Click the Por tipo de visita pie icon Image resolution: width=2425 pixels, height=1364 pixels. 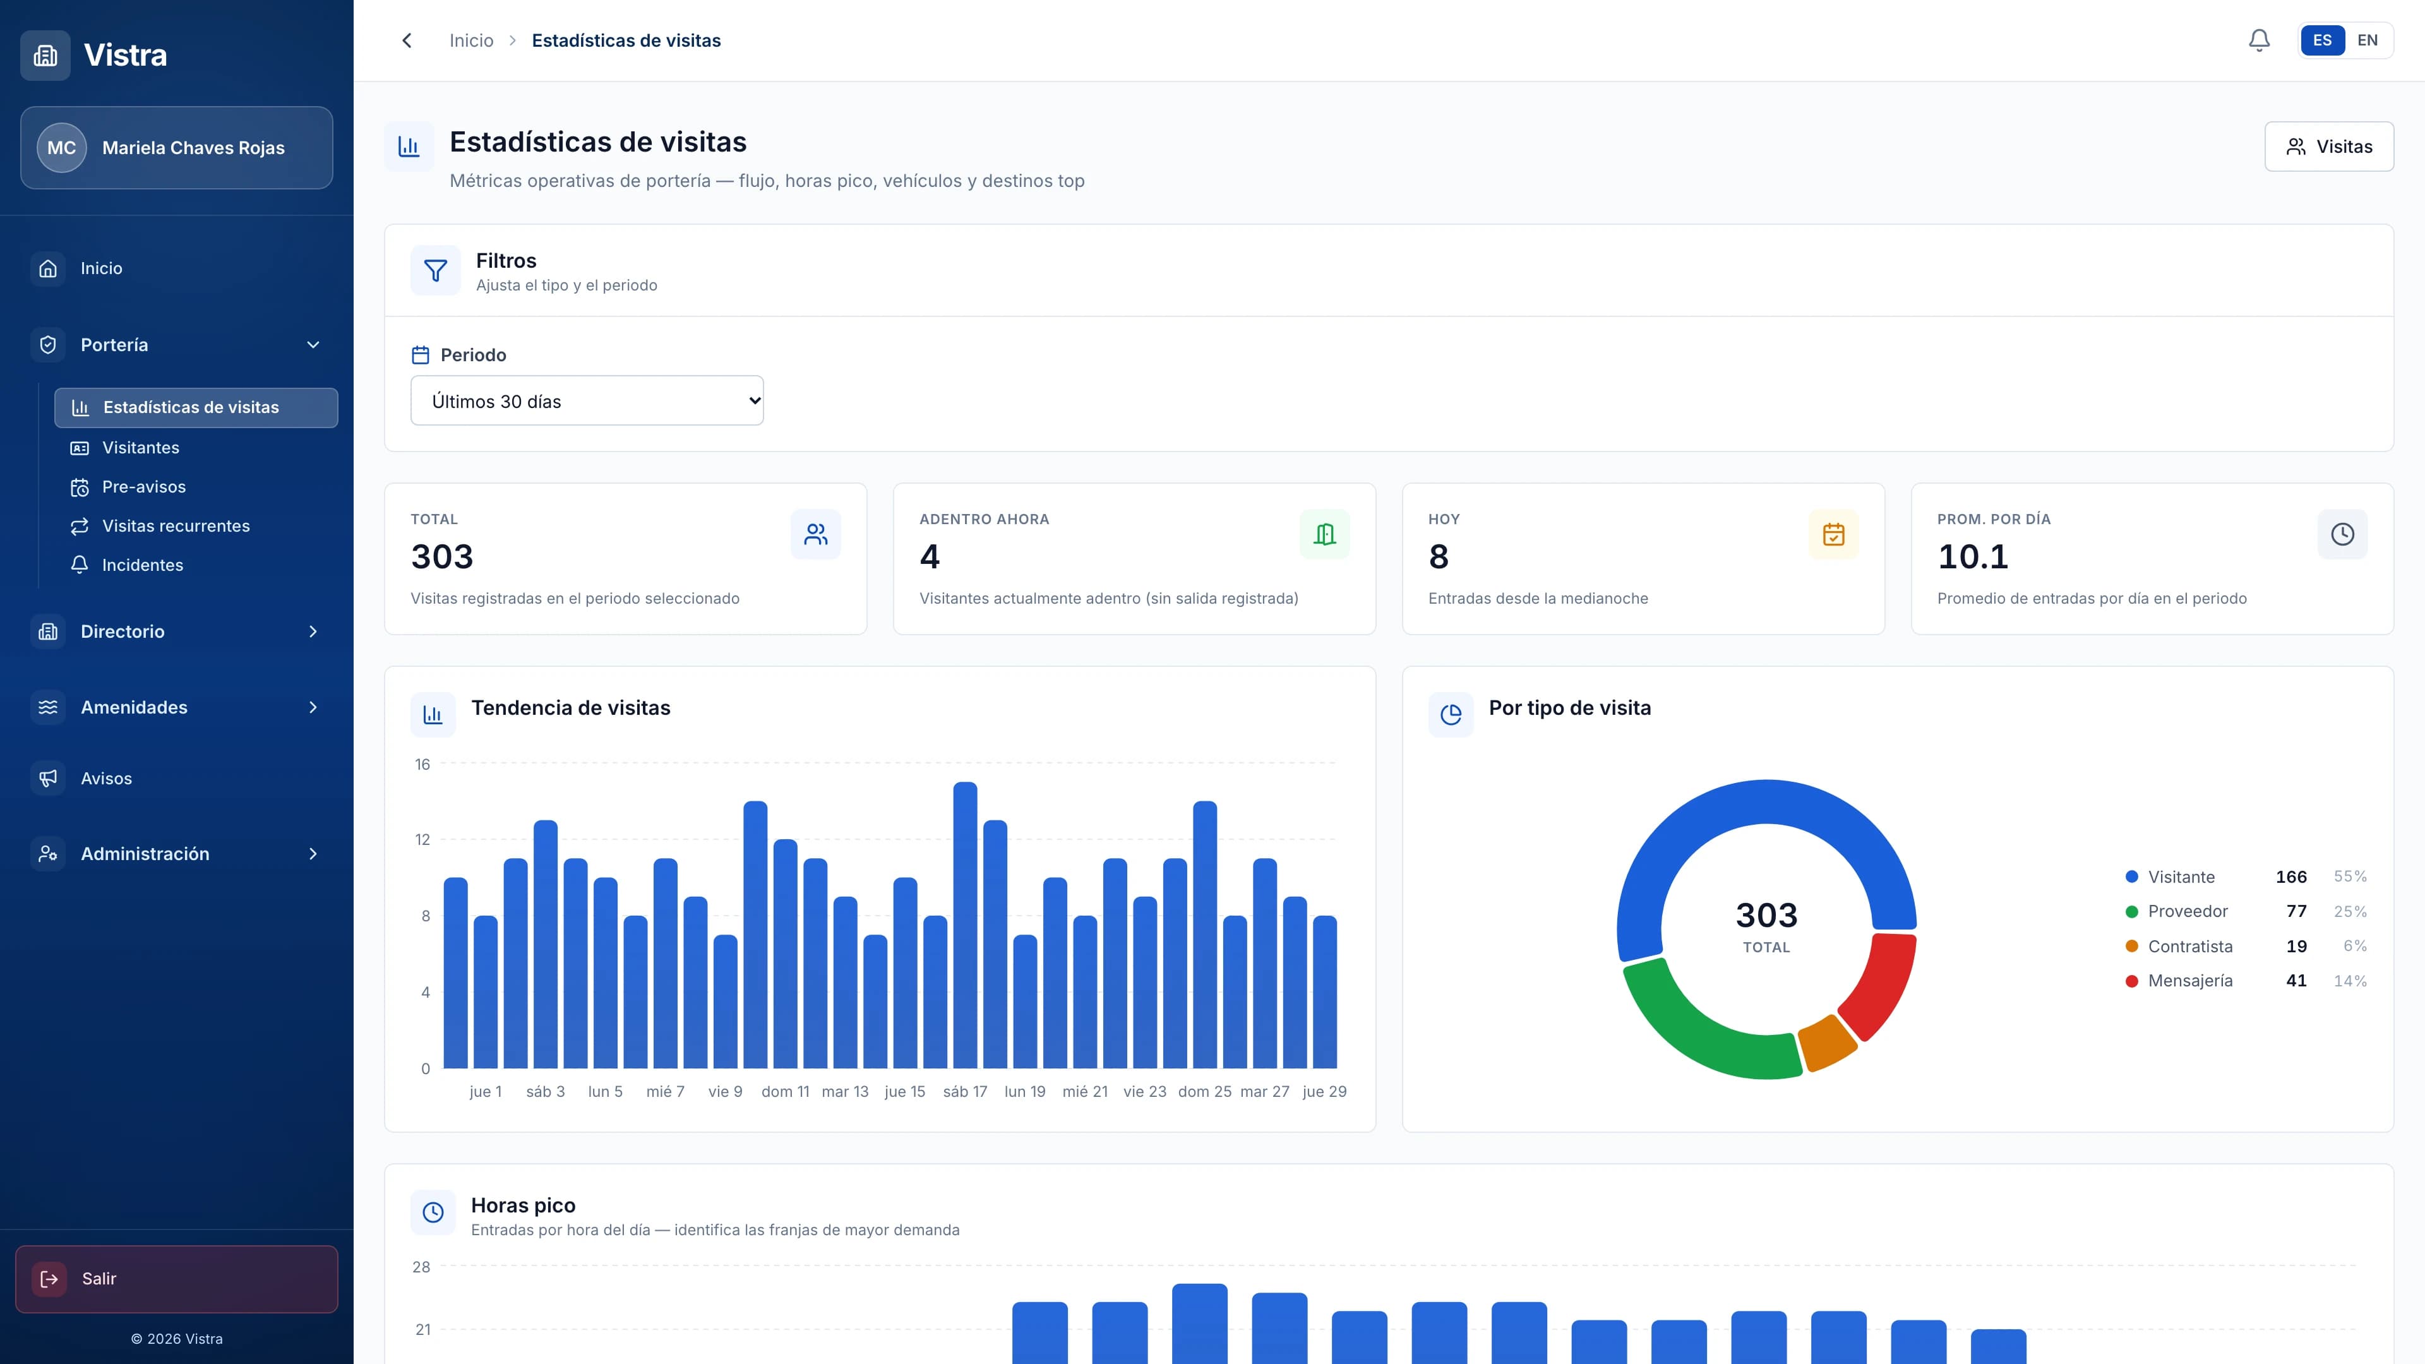[x=1451, y=714]
